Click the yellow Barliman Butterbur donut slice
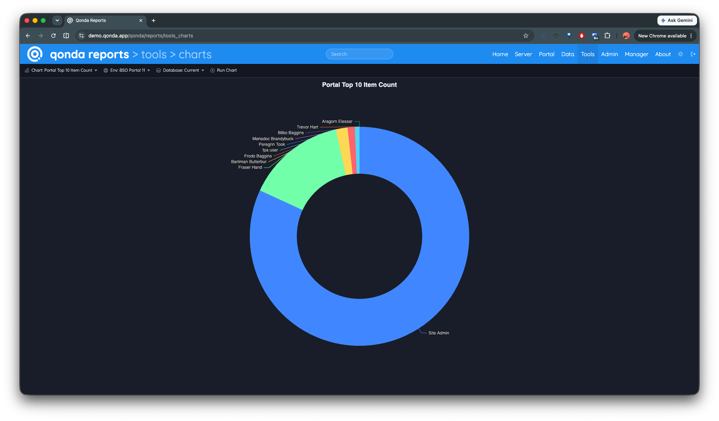The image size is (719, 421). pyautogui.click(x=345, y=151)
